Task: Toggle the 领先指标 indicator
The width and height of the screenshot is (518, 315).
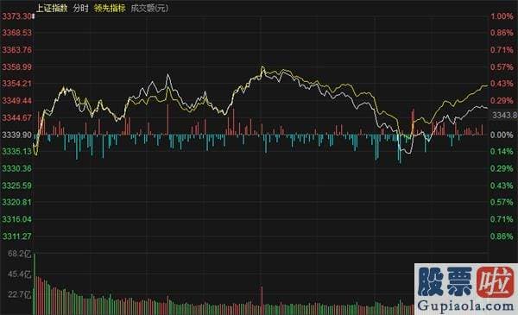Action: 110,9
